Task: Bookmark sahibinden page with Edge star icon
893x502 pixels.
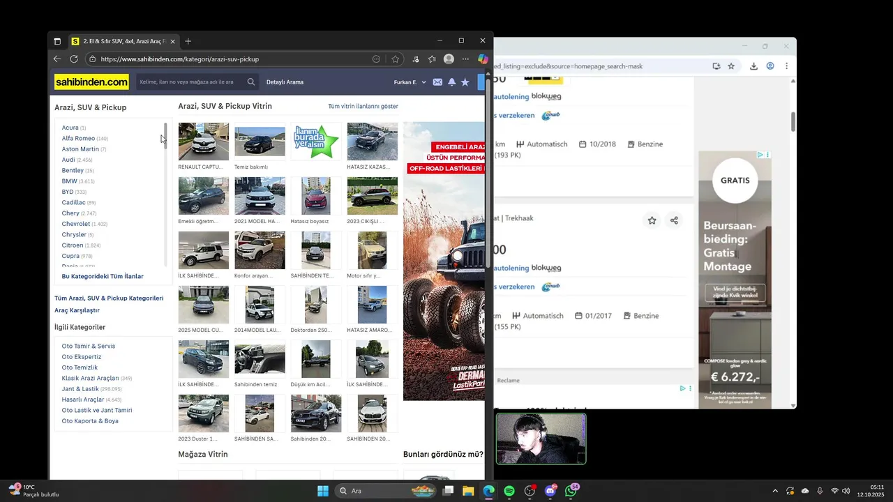Action: 396,59
